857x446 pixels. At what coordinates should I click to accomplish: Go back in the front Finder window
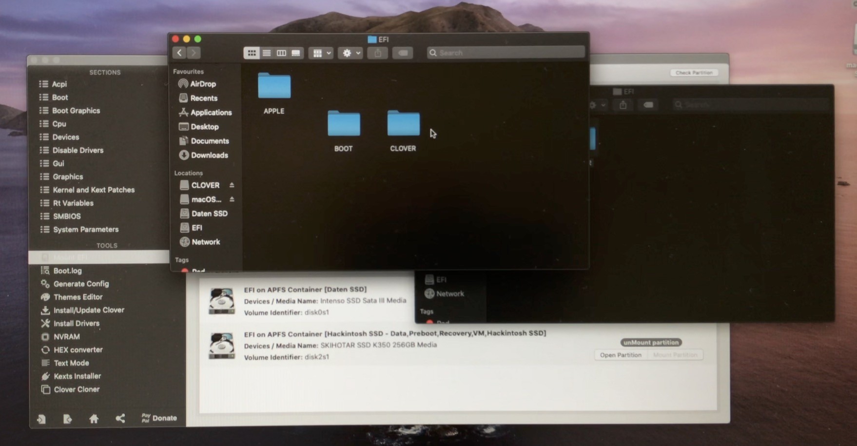tap(179, 53)
